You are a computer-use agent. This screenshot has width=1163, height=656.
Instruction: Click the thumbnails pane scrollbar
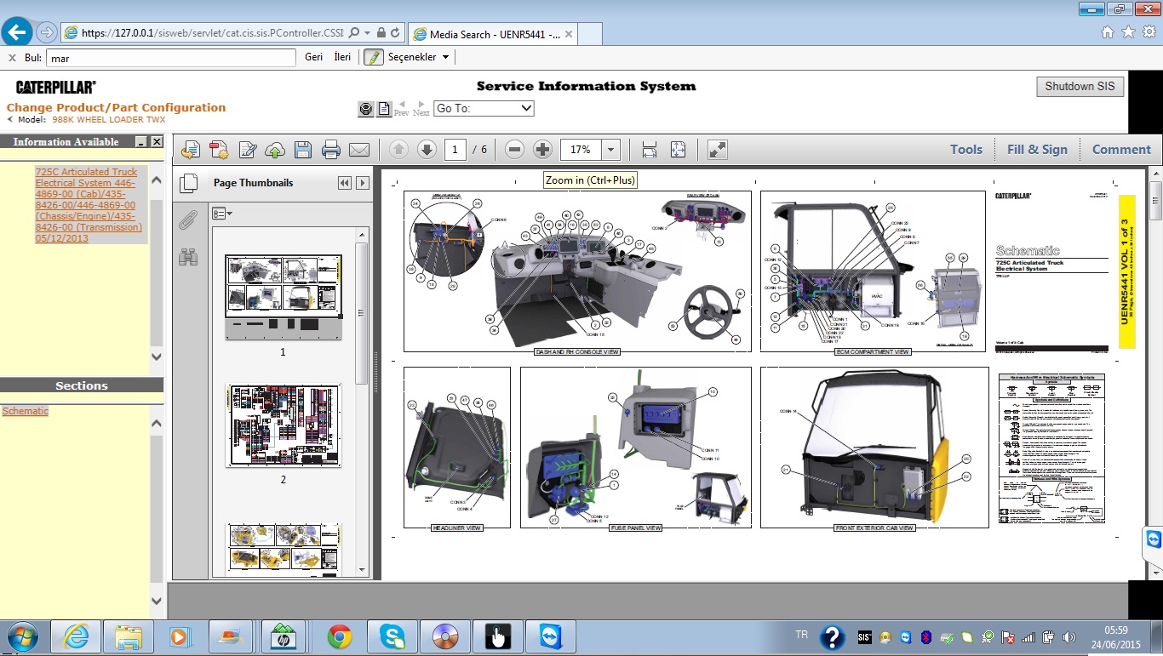point(362,313)
